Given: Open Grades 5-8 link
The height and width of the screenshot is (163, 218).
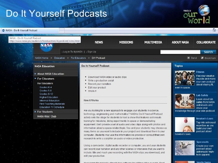Looking at the screenshot, I should [46, 90].
